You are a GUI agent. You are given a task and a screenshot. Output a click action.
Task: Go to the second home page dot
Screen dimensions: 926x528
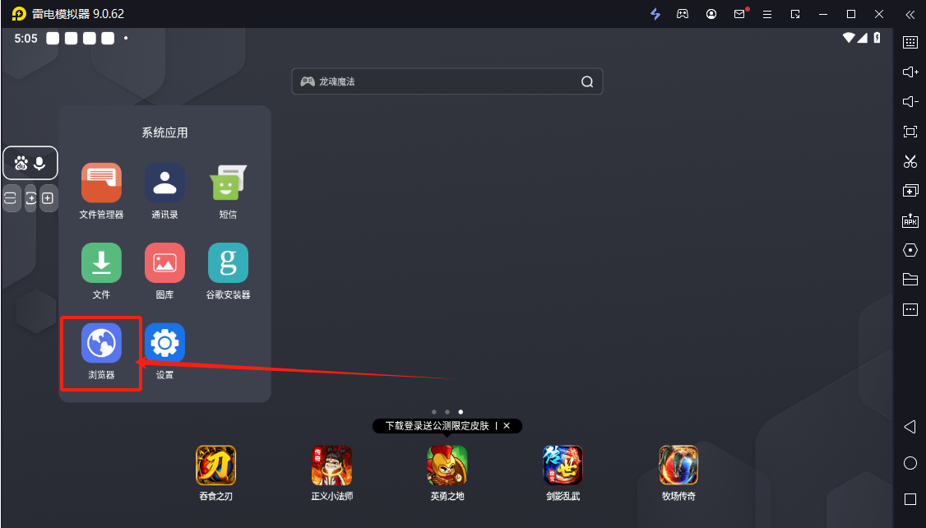point(447,412)
